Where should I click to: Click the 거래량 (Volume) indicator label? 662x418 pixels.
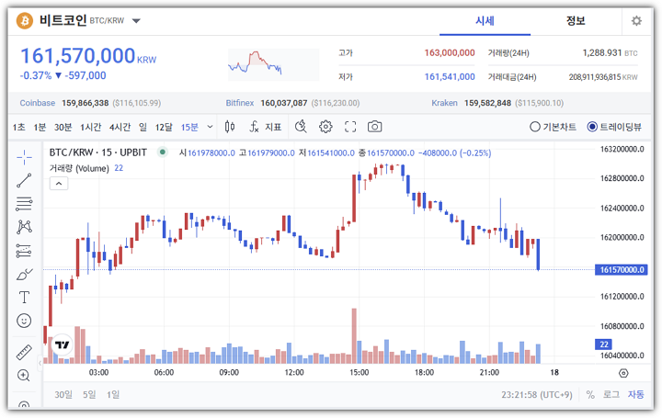(79, 168)
